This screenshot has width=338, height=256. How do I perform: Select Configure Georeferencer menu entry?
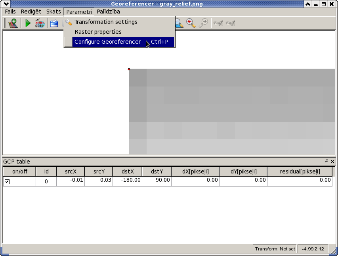(x=119, y=42)
